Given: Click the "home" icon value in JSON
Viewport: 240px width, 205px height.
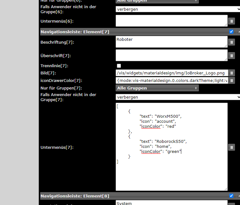Looking at the screenshot, I should (162, 146).
